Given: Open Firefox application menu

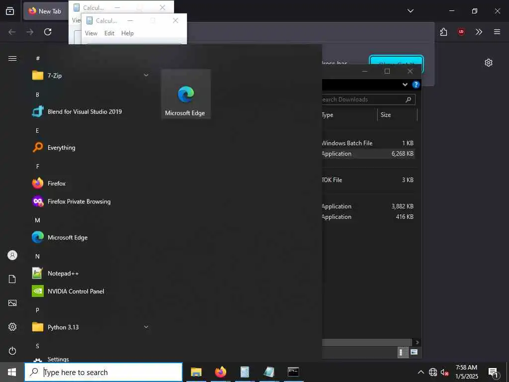Looking at the screenshot, I should coord(497,32).
